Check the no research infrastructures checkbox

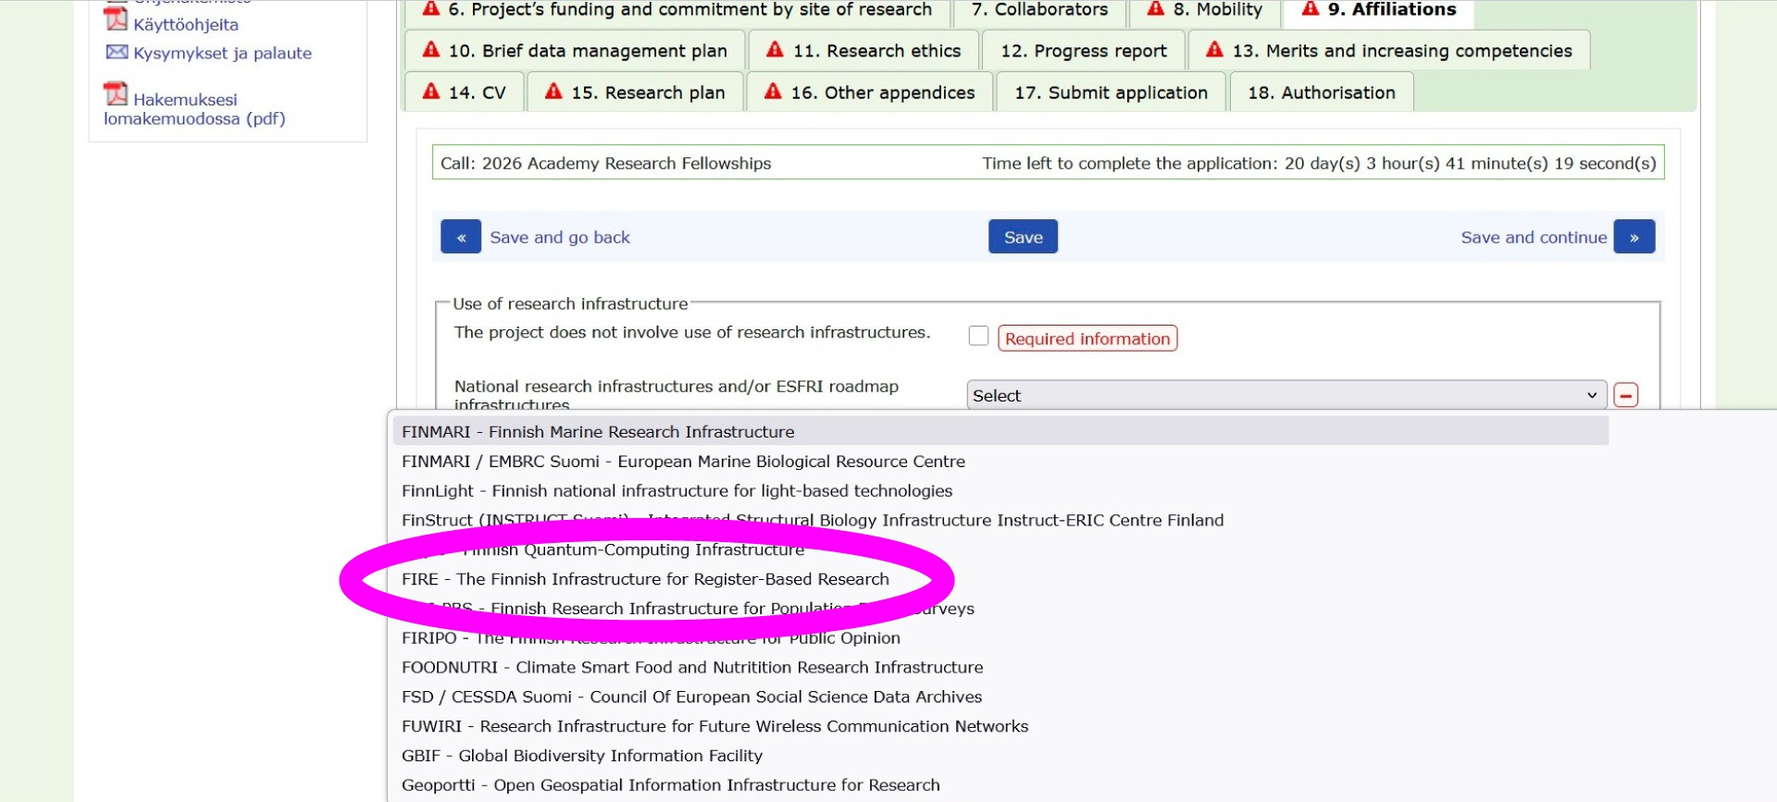point(978,336)
